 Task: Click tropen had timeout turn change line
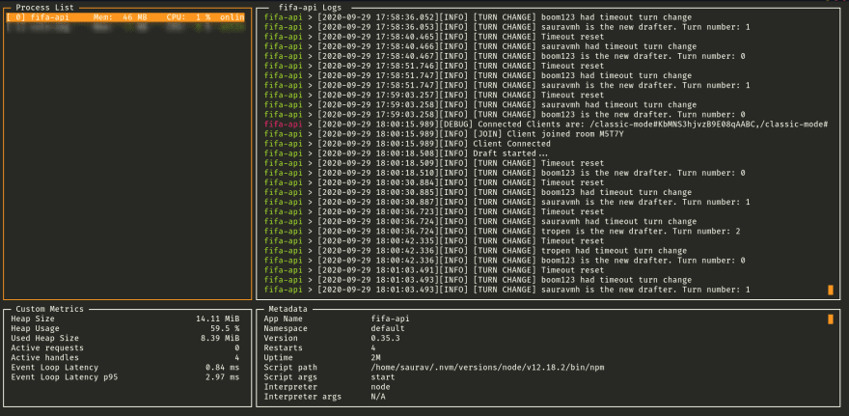click(x=476, y=251)
